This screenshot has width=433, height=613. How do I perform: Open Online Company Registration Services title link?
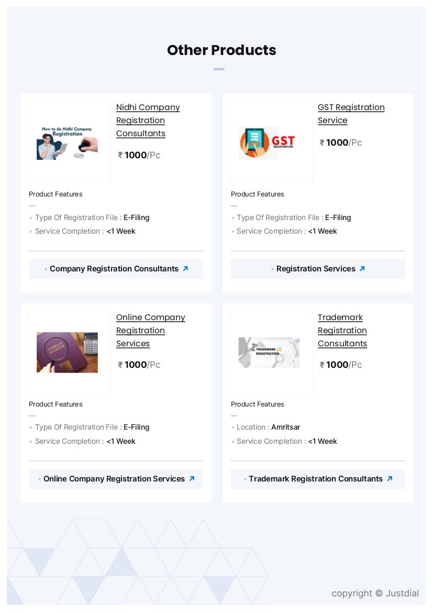point(150,331)
